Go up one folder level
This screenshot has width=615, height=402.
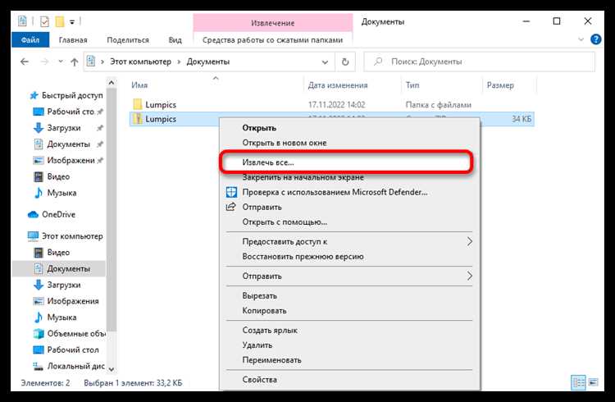74,62
